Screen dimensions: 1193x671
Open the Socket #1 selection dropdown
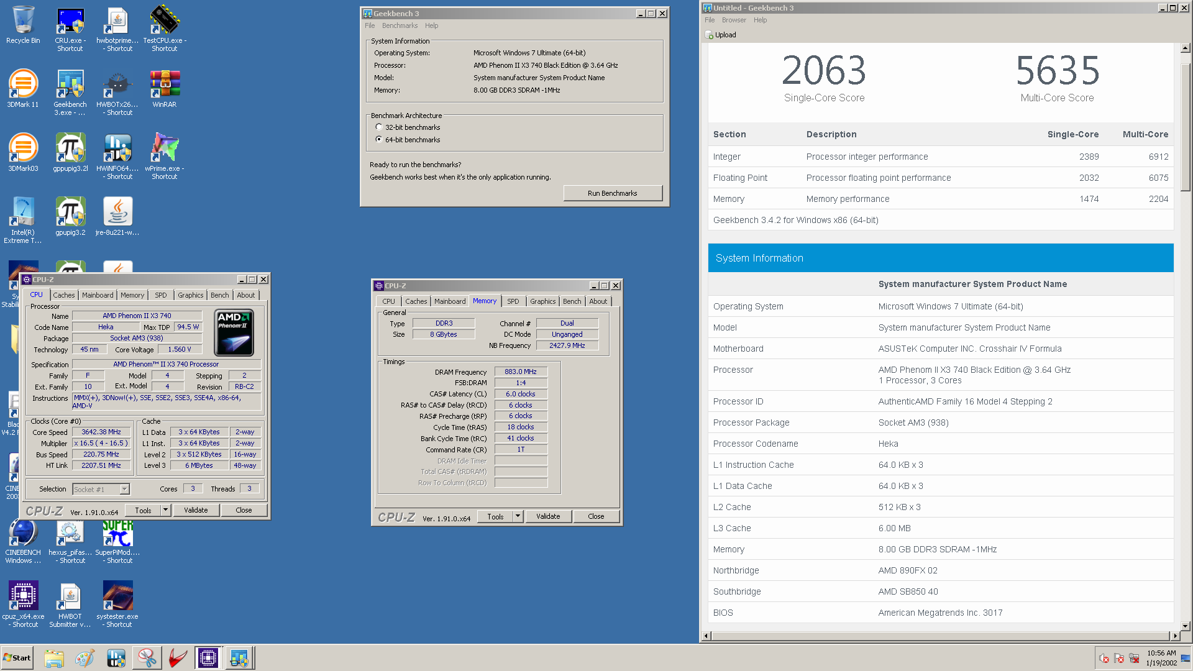(125, 489)
